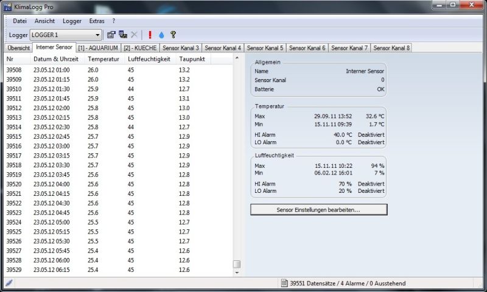Select row number 39516
Image resolution: width=487 pixels, height=292 pixels.
click(x=119, y=146)
